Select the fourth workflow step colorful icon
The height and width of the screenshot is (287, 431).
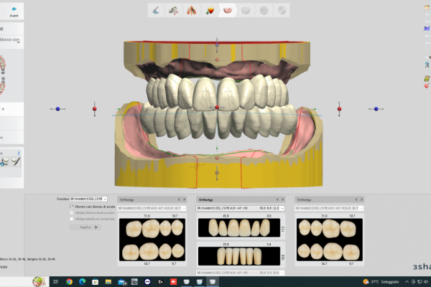click(x=209, y=10)
